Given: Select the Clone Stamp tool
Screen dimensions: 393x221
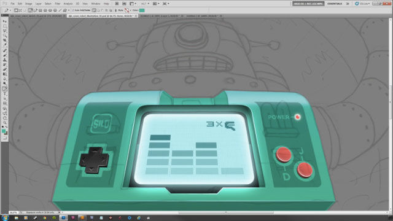Looking at the screenshot, I should [x=5, y=60].
